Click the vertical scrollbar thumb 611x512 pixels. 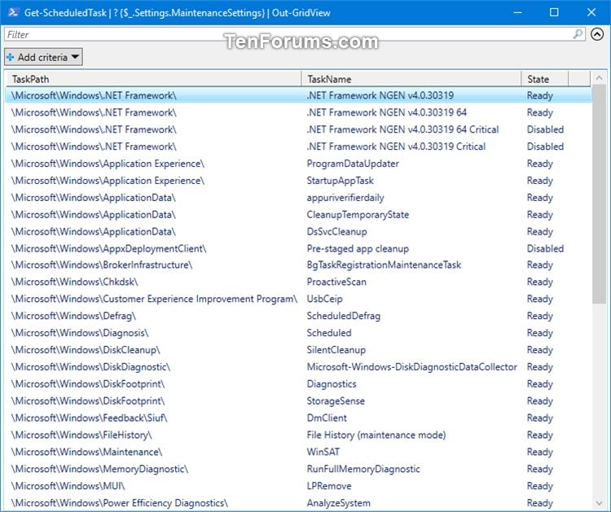click(x=599, y=195)
